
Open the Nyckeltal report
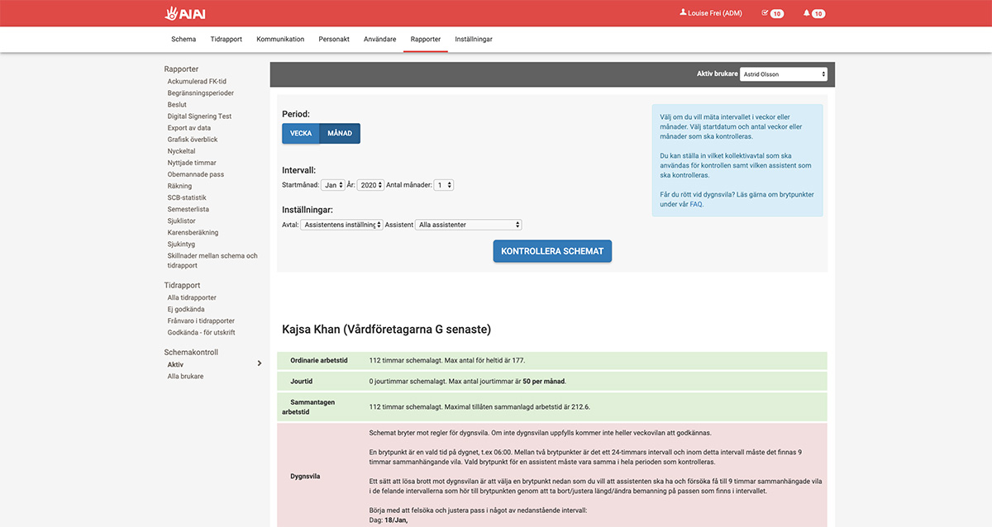point(182,151)
